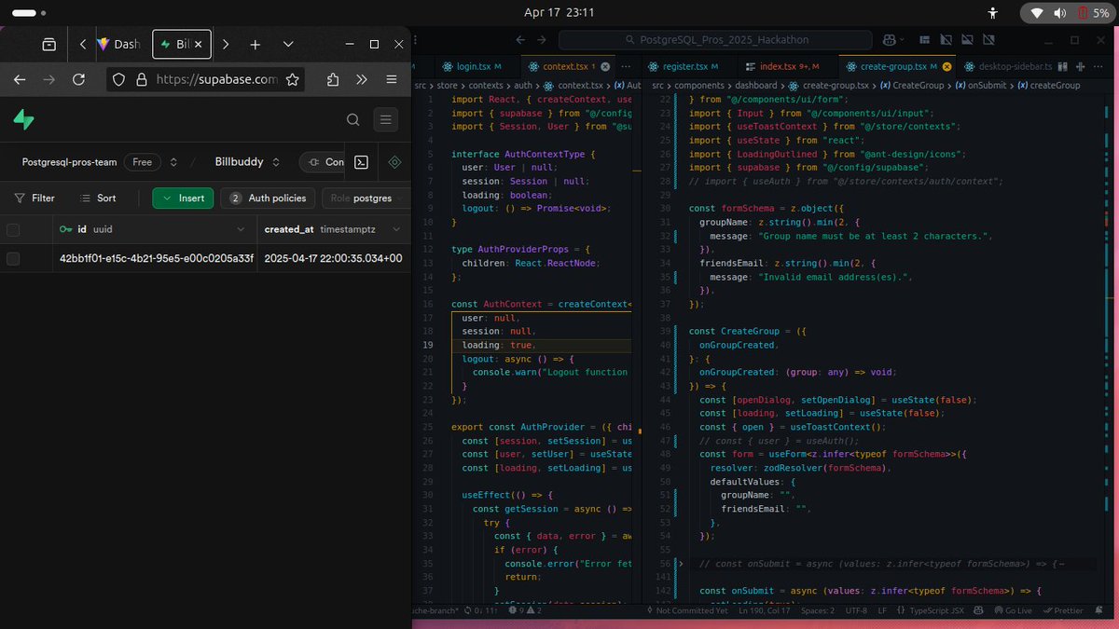Open system volume indicator
Screen dimensions: 1119x629
[x=1060, y=13]
